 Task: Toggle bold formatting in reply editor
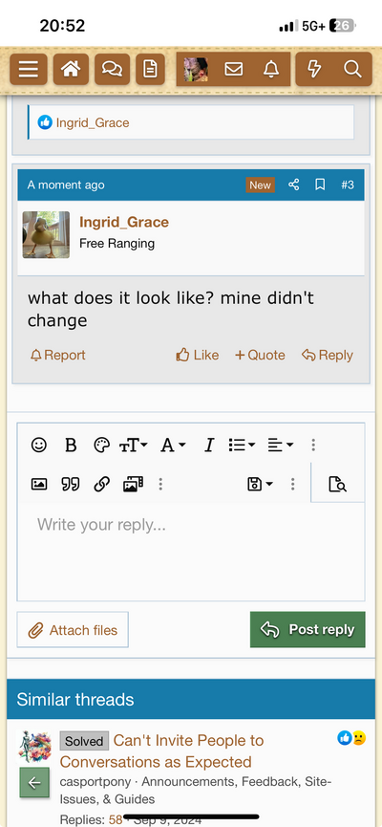pos(71,446)
